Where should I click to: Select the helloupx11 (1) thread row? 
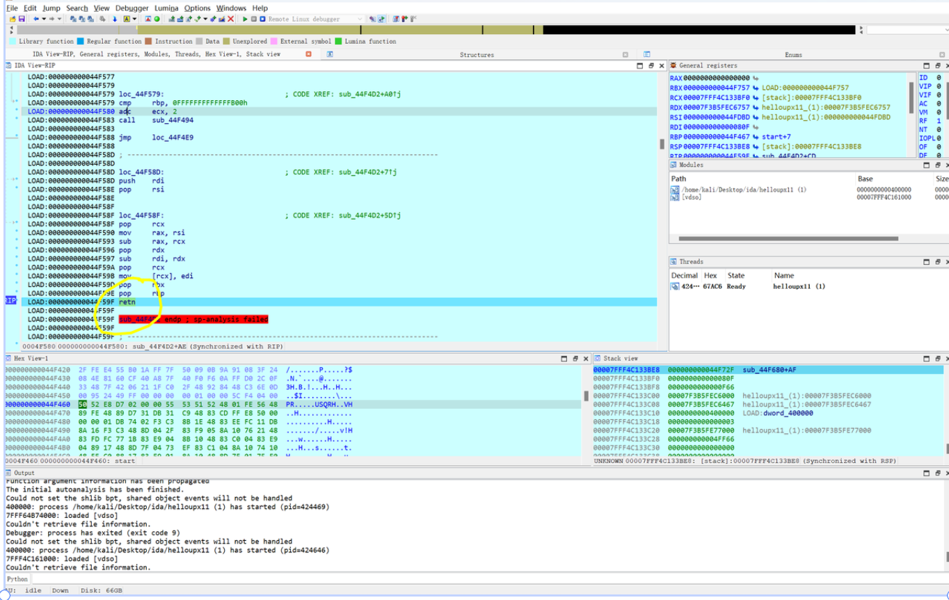click(807, 286)
